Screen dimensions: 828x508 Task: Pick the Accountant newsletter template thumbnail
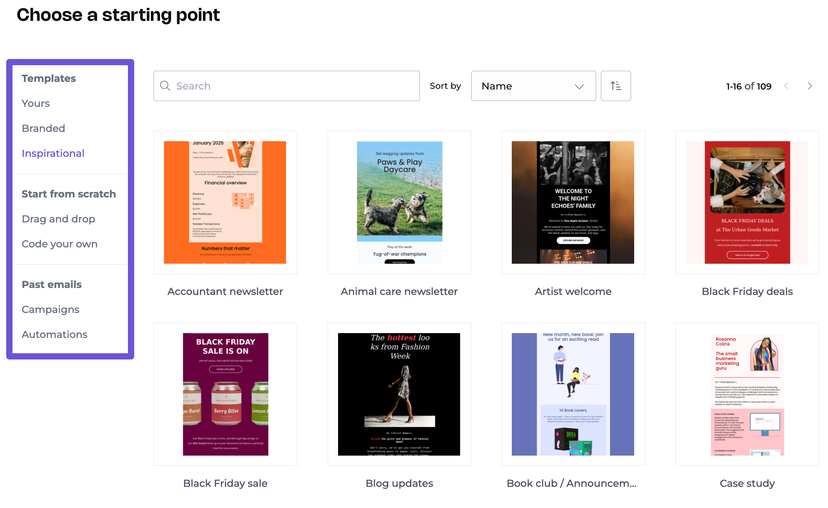(x=225, y=202)
